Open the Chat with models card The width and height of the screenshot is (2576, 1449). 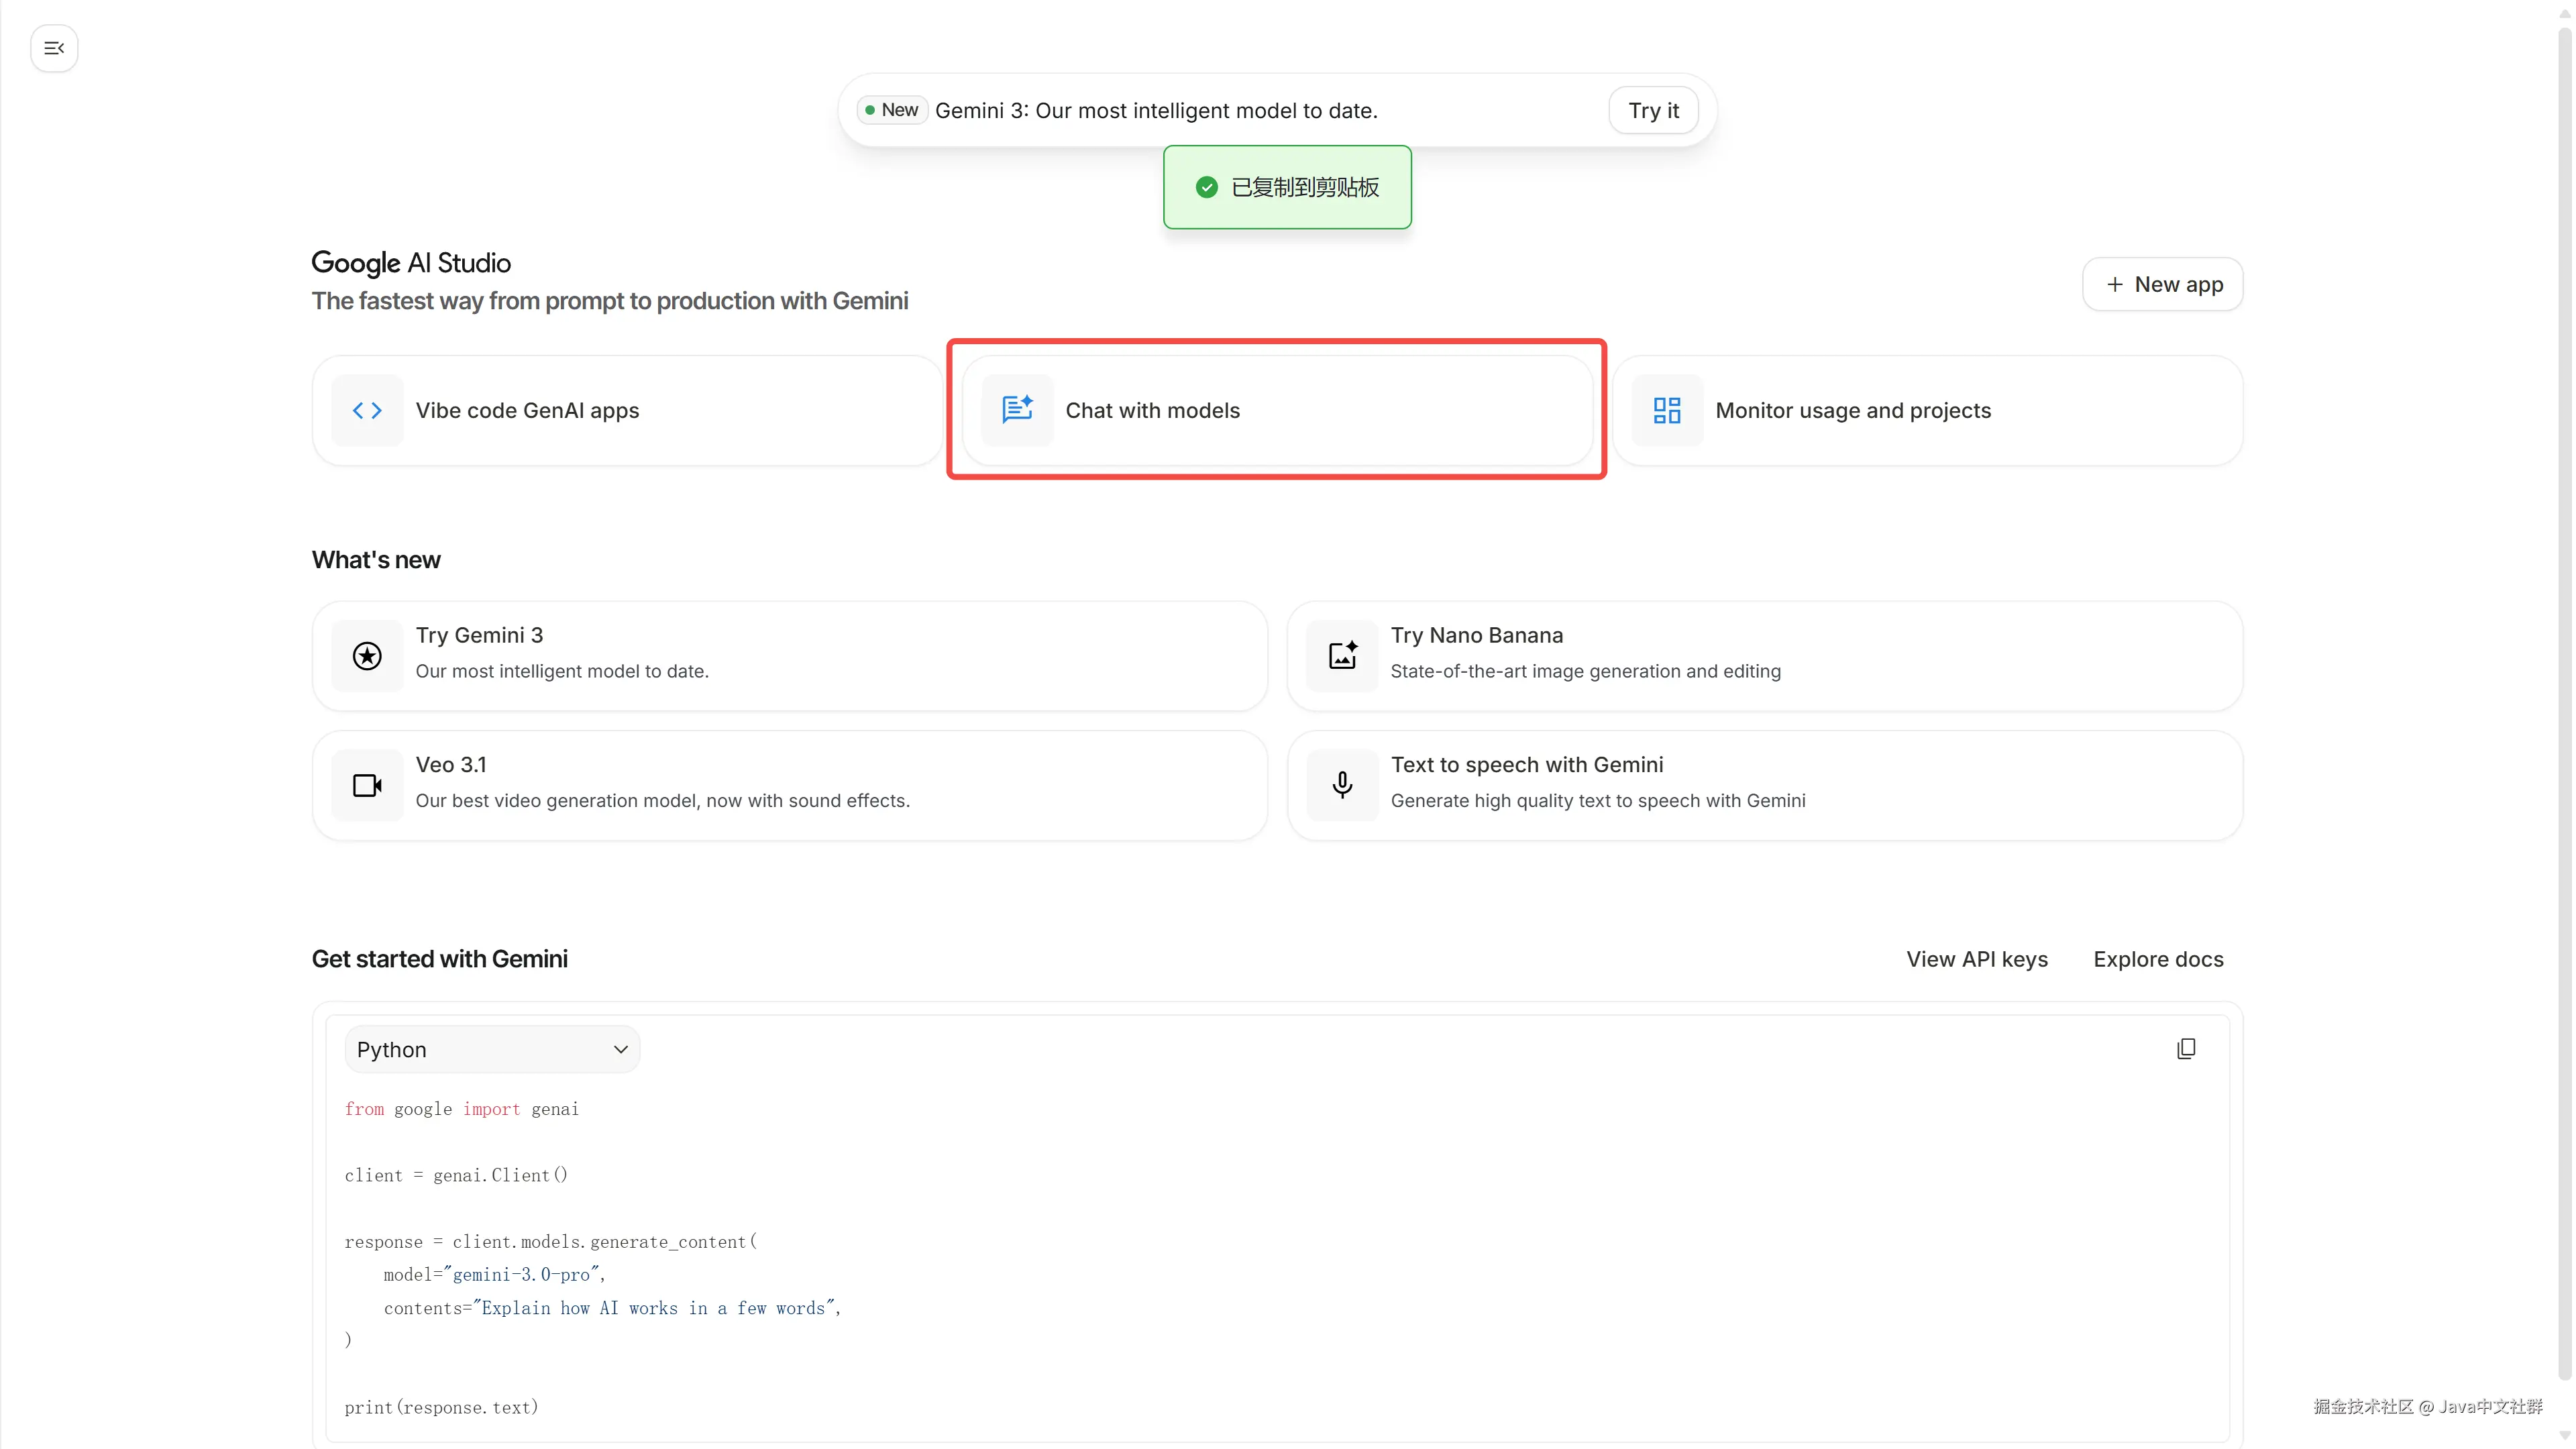(x=1276, y=410)
